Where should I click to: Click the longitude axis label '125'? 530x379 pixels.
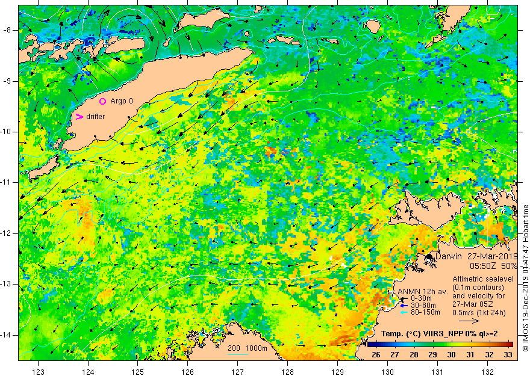[138, 372]
